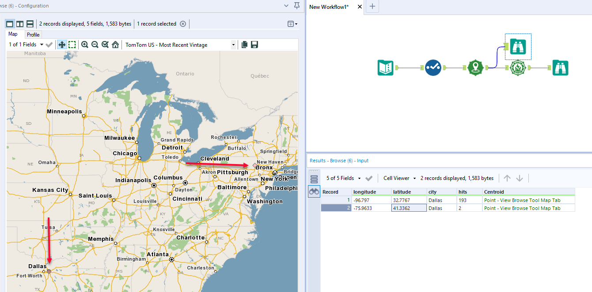Screen dimensions: 592x292
Task: Zoom the map to full extent
Action: click(115, 44)
